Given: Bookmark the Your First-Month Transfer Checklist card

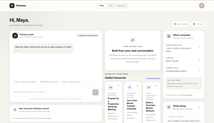Looking at the screenshot, I should pos(137,86).
